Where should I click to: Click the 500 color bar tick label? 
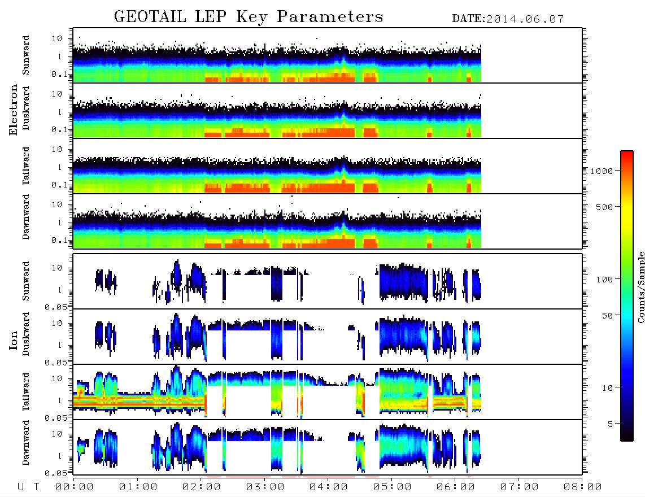click(x=604, y=207)
